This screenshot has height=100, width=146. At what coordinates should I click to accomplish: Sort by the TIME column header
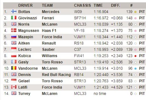[x=98, y=5]
